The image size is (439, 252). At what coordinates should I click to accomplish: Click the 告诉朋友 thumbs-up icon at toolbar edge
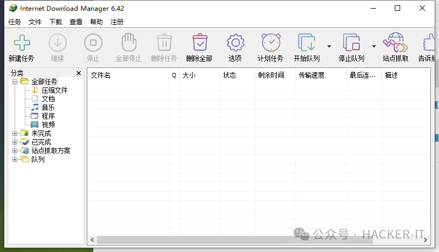[x=429, y=43]
